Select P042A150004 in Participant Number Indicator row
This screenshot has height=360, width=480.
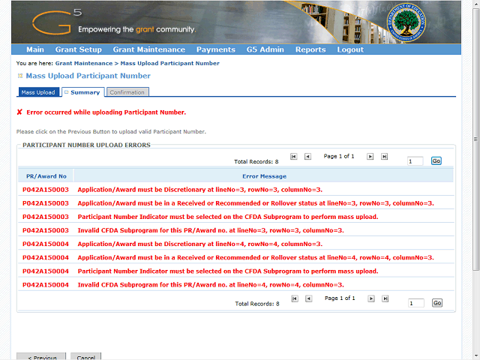(x=46, y=271)
